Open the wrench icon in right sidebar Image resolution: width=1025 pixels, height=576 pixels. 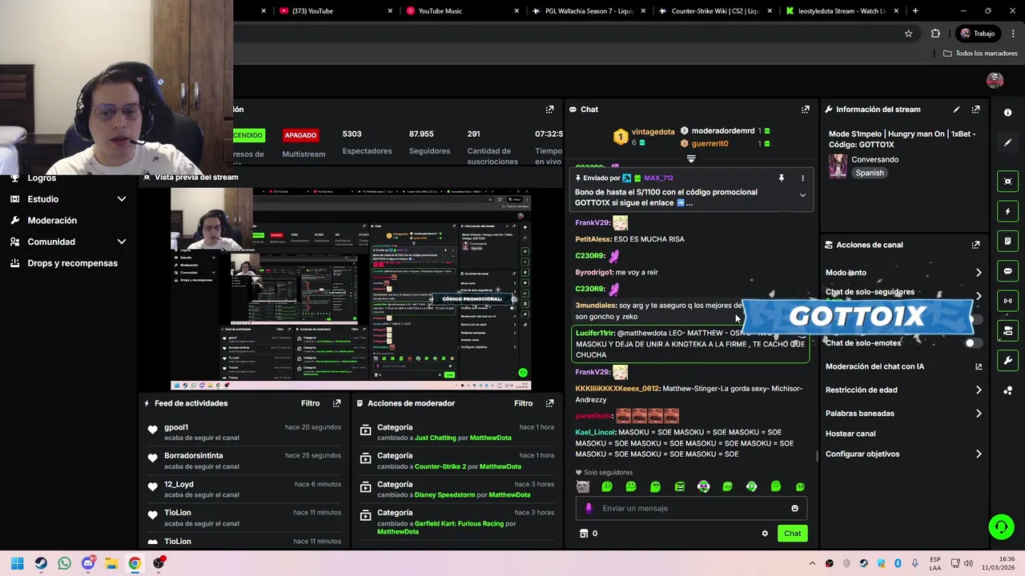[x=1007, y=361]
